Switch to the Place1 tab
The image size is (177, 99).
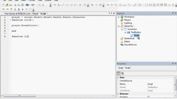tap(35, 14)
